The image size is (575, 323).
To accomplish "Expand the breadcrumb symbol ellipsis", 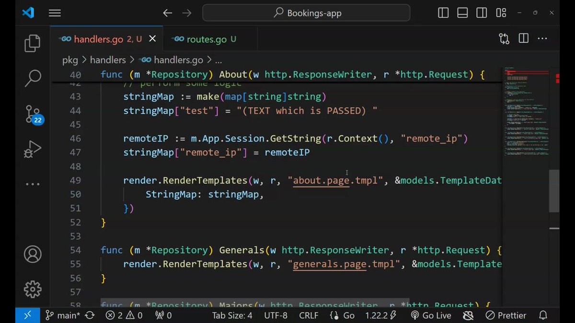I will point(218,60).
